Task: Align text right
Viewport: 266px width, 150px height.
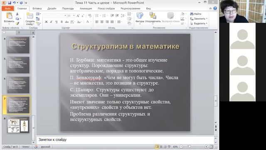Action: (107, 22)
